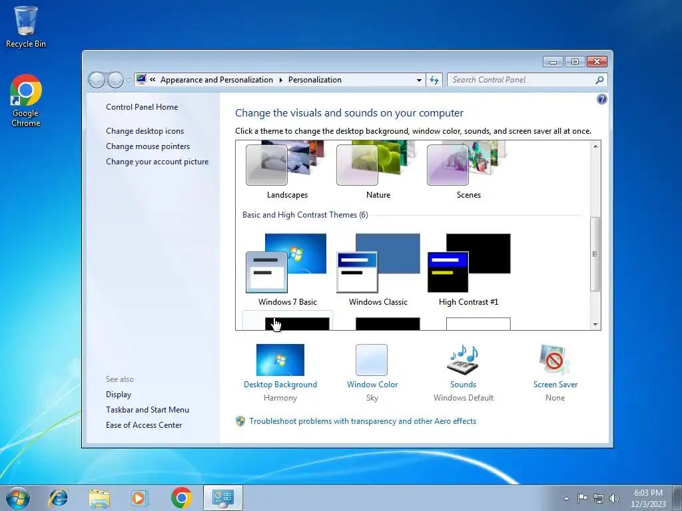Click the Control Panel taskbar button

(x=222, y=498)
